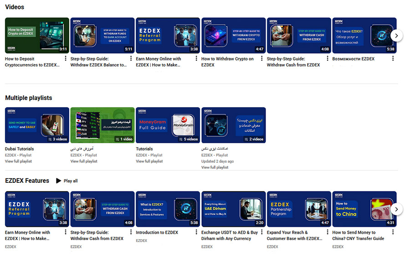Click the 'How to Send Money to China' thumbnail
410x261 pixels.
364,209
